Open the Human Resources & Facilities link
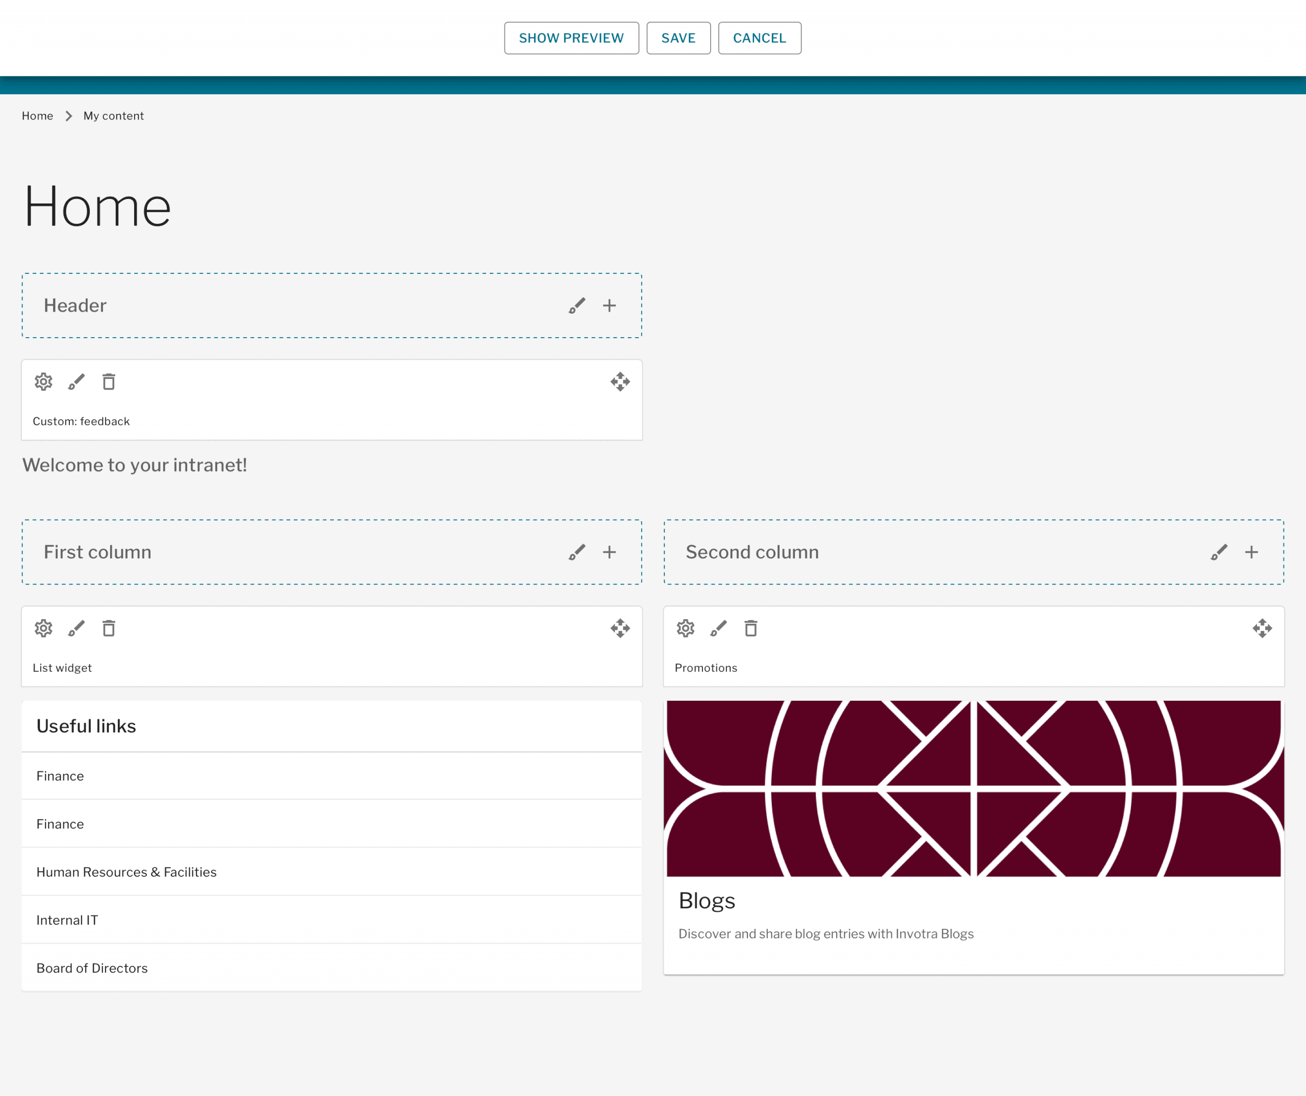This screenshot has height=1096, width=1306. click(126, 872)
